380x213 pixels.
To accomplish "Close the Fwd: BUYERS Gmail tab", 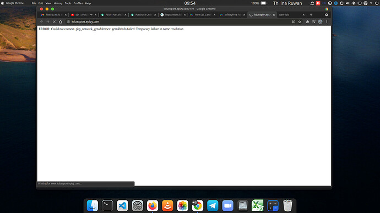I will coord(66,15).
